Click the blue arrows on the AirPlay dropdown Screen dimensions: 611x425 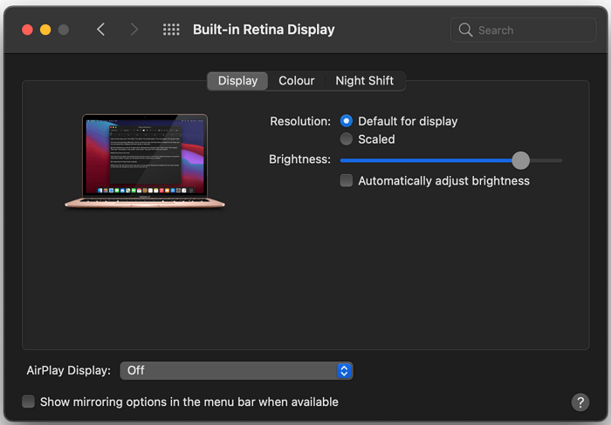[344, 370]
